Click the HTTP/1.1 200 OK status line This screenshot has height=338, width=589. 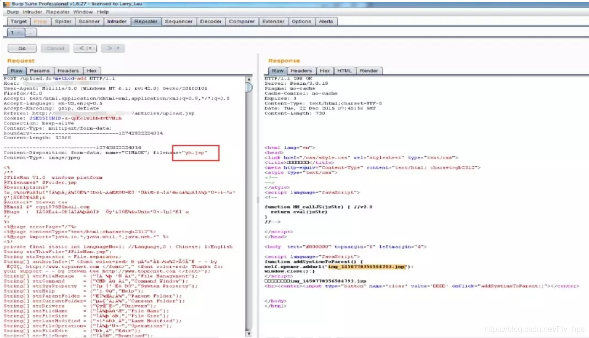pyautogui.click(x=289, y=78)
